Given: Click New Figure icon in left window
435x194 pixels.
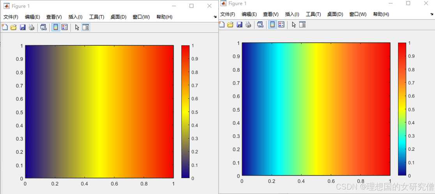Looking at the screenshot, I should (5, 27).
